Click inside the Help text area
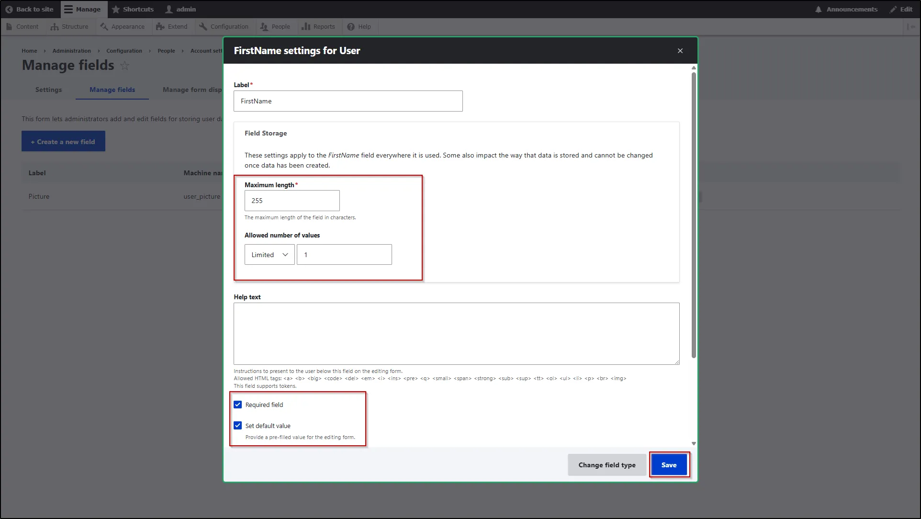Viewport: 921px width, 519px height. (x=456, y=334)
